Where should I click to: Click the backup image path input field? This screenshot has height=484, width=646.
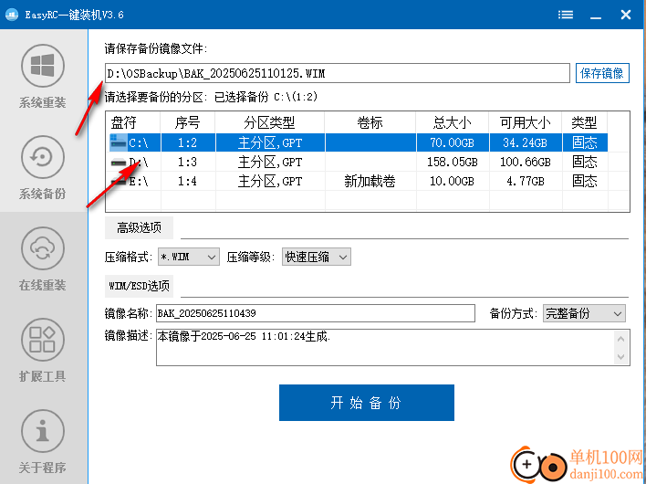(x=338, y=73)
